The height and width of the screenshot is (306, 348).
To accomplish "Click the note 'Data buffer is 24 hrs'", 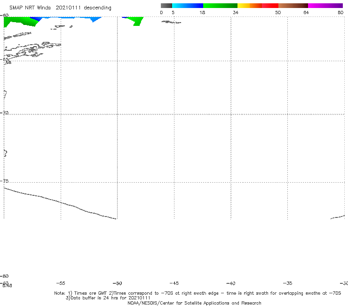I will [95, 298].
